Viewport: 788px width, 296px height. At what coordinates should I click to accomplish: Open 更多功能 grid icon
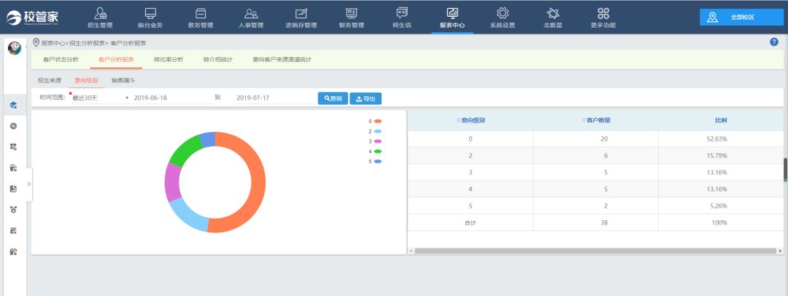tap(603, 13)
